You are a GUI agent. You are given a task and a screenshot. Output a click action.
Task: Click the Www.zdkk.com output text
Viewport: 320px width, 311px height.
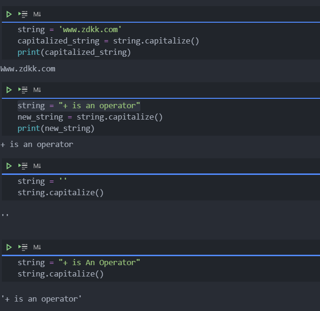(28, 69)
